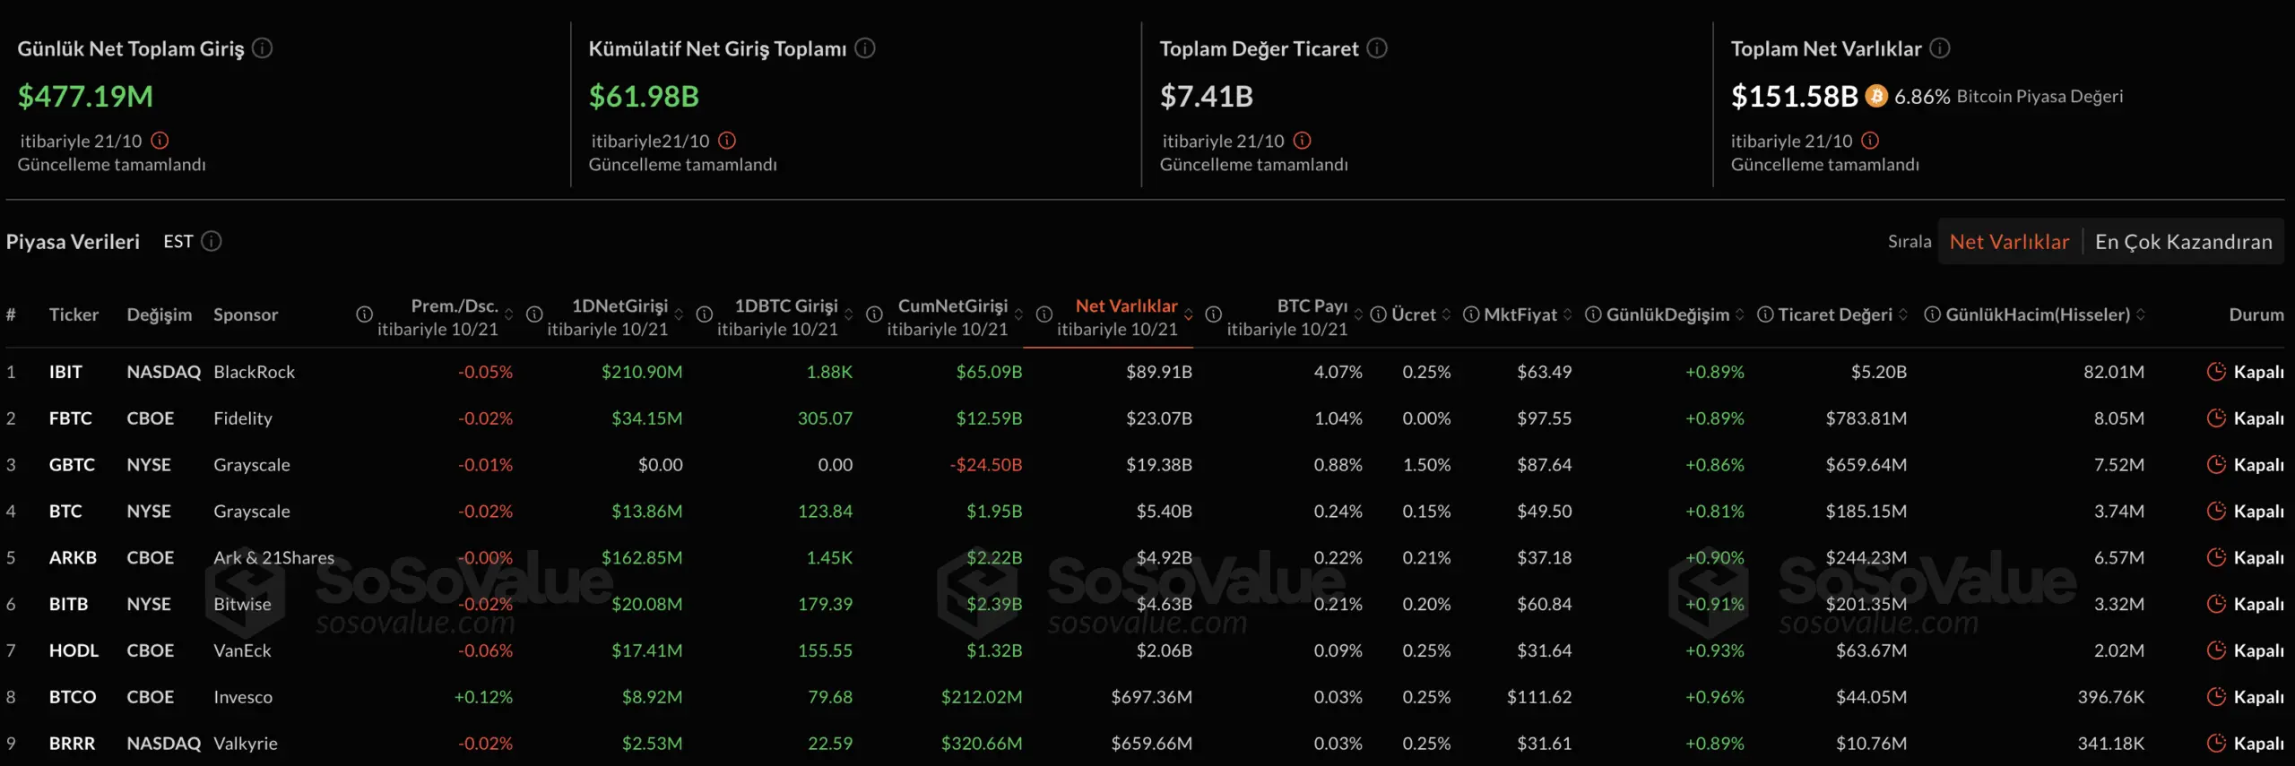Show info for the MktFiyat column

(1471, 314)
